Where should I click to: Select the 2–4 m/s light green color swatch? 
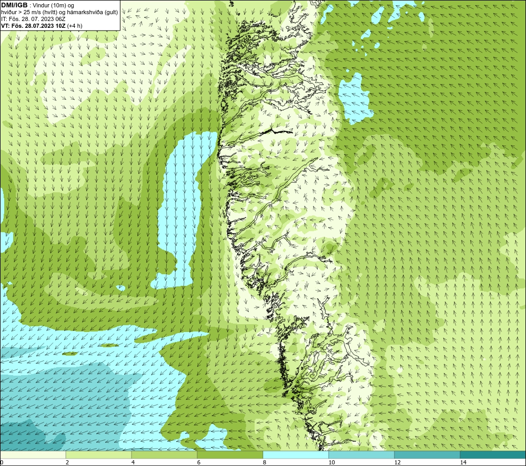99,455
